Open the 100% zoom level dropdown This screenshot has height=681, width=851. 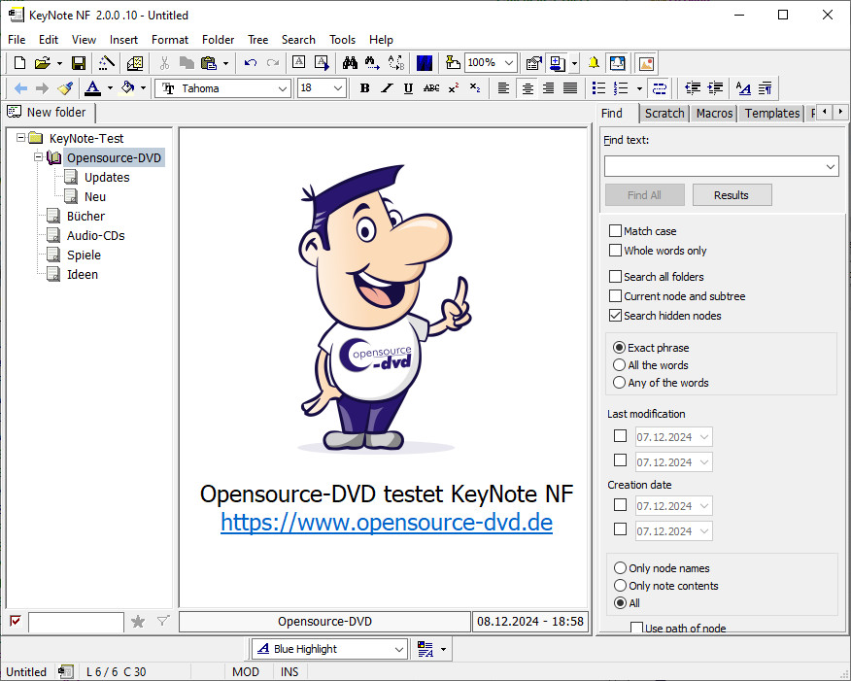pyautogui.click(x=509, y=63)
